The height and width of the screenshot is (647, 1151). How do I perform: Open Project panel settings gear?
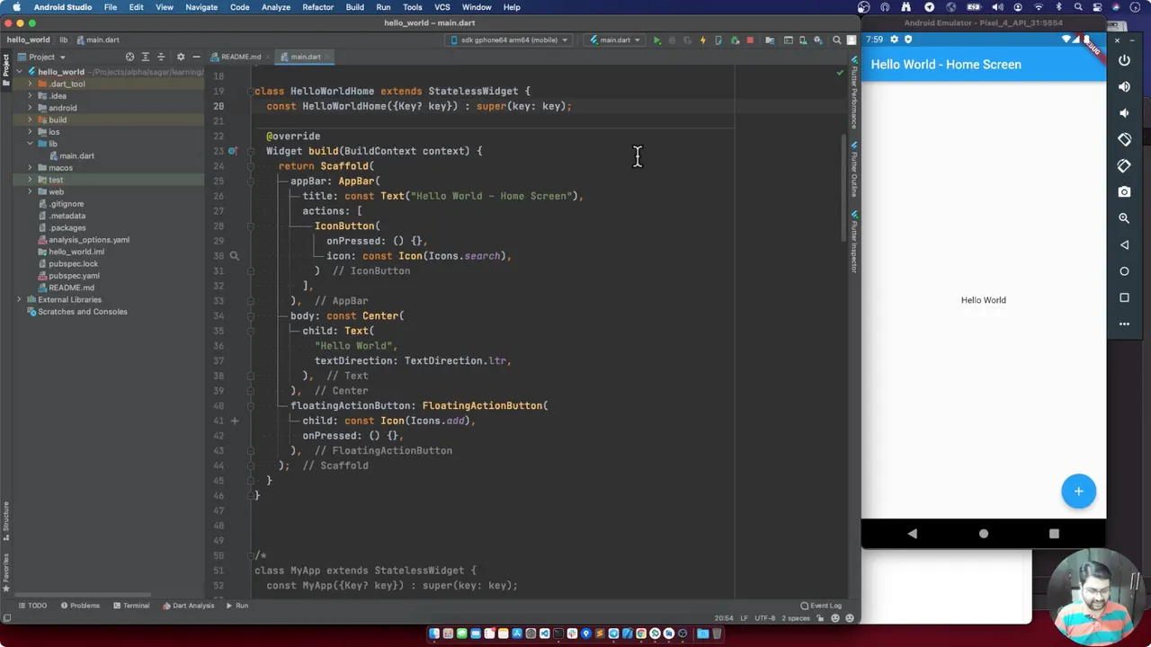pos(180,57)
